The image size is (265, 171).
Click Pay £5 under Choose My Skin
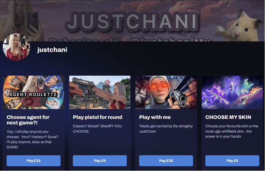point(232,161)
